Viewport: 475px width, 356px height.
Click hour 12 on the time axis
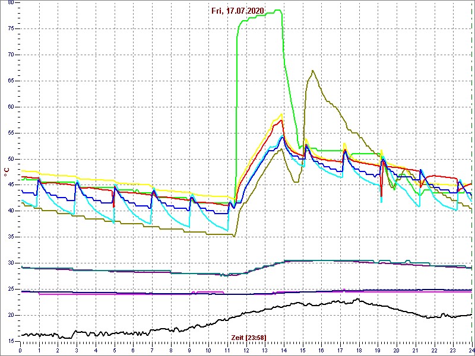tap(246, 351)
